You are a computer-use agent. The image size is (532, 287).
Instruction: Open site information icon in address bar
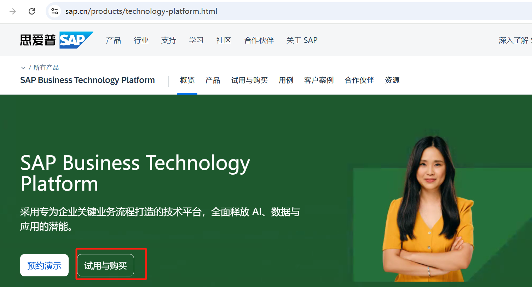click(x=54, y=11)
